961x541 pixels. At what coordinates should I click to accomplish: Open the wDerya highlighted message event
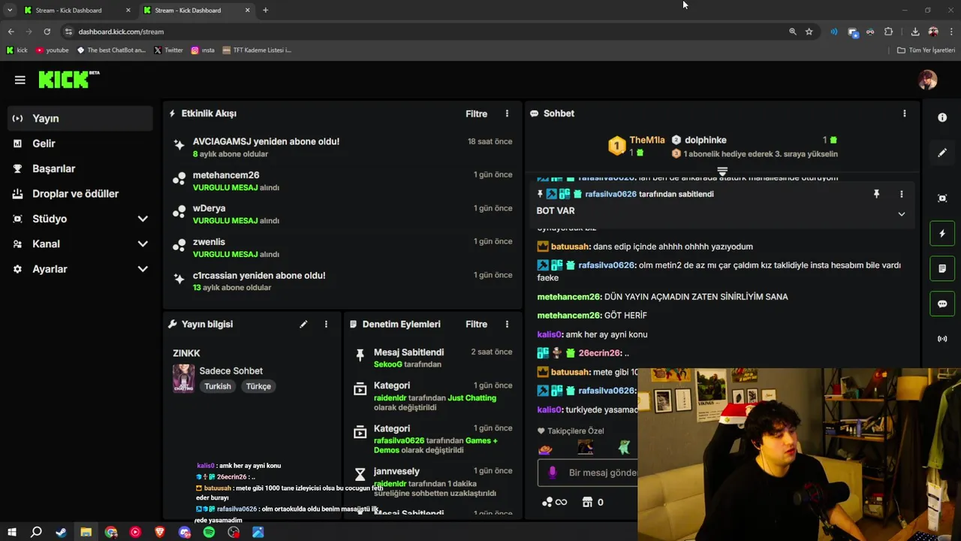tap(342, 214)
